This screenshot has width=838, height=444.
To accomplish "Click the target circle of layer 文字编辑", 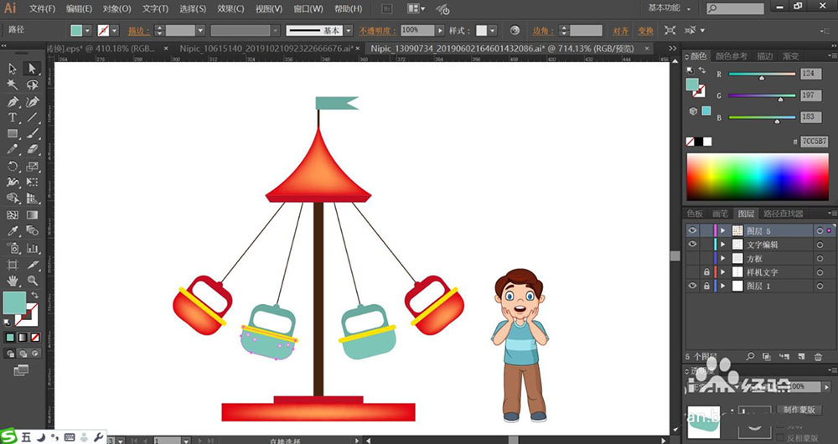I will (820, 245).
